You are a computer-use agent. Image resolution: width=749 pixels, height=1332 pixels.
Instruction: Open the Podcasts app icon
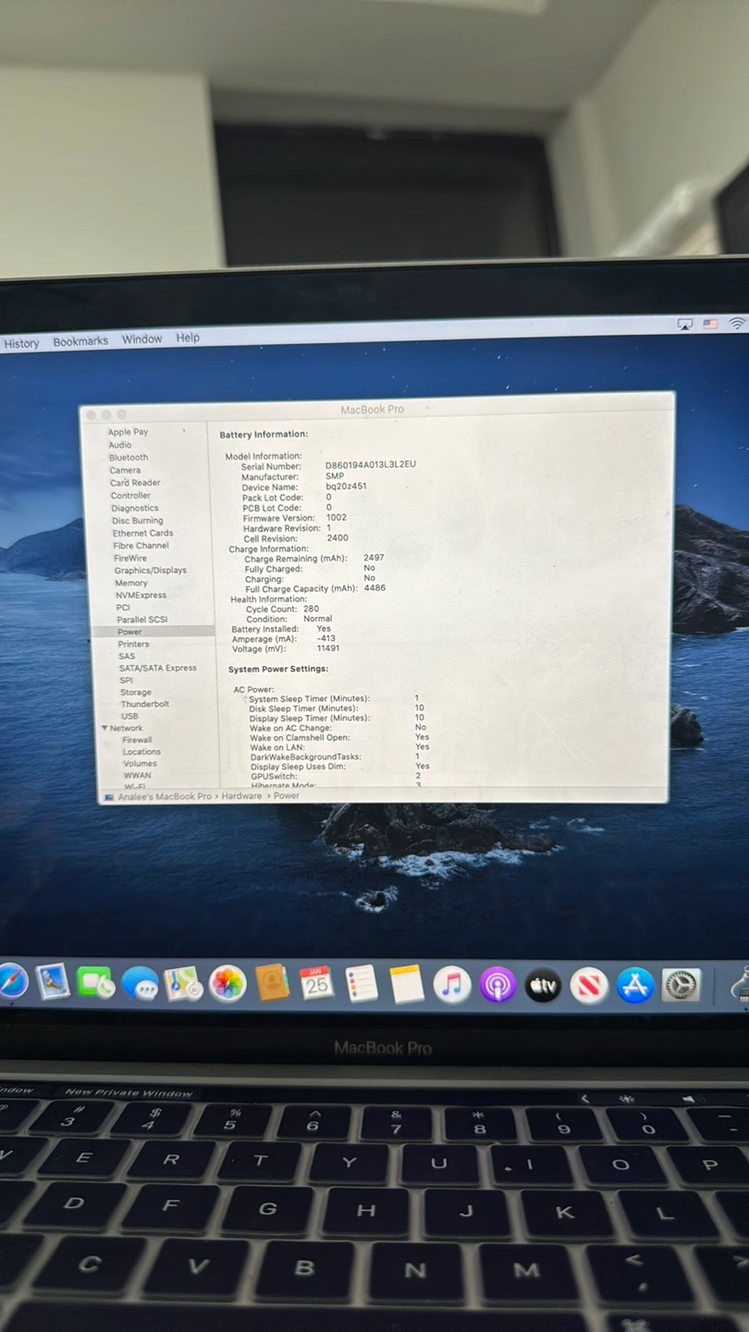497,986
